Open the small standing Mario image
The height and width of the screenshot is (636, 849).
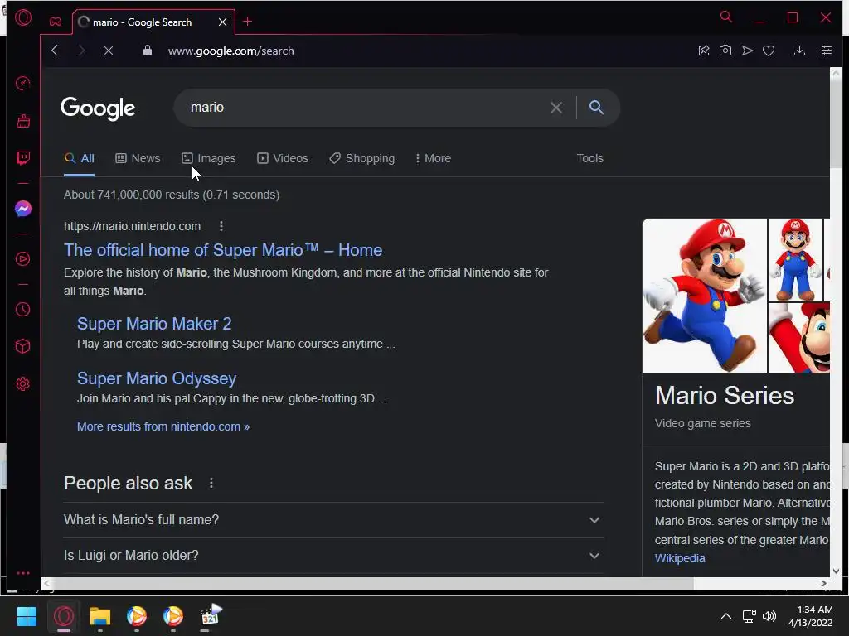tap(795, 259)
